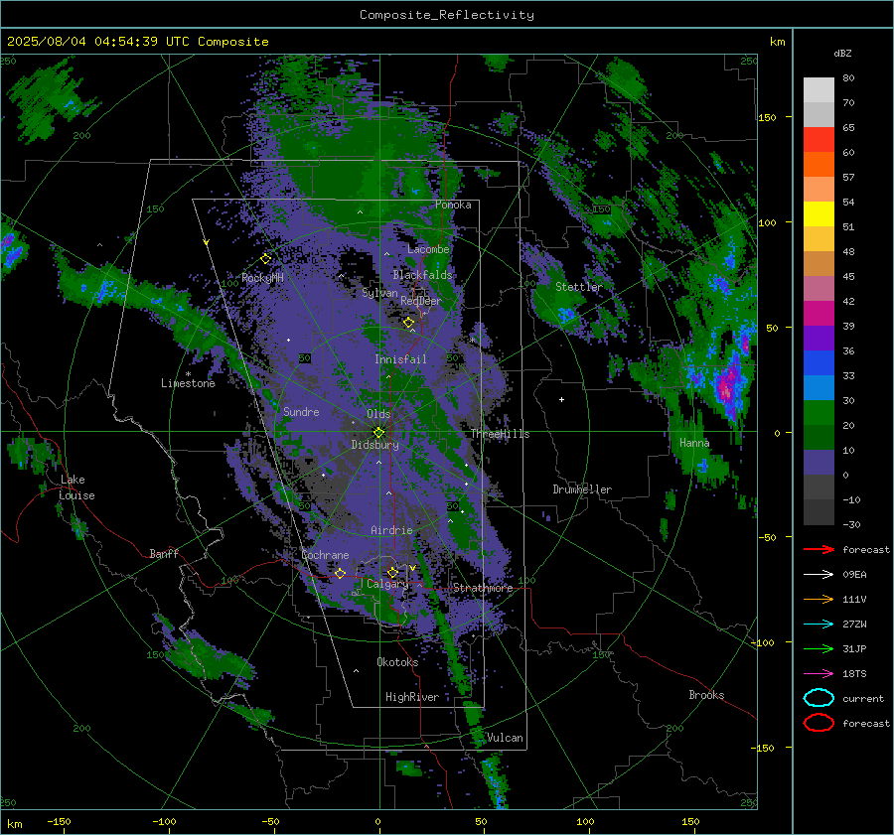Click the light gray 80 dBZ color swatch
Image resolution: width=894 pixels, height=835 pixels.
coord(819,89)
